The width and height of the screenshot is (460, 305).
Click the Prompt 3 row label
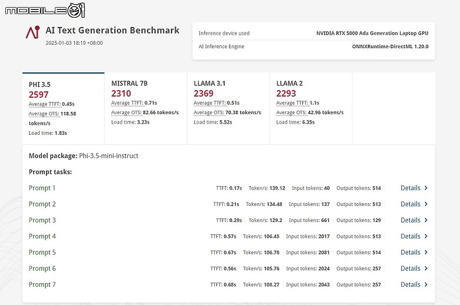tap(42, 220)
